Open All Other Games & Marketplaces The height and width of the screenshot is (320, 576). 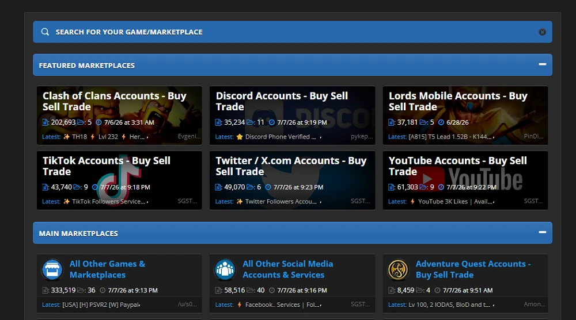click(x=107, y=269)
